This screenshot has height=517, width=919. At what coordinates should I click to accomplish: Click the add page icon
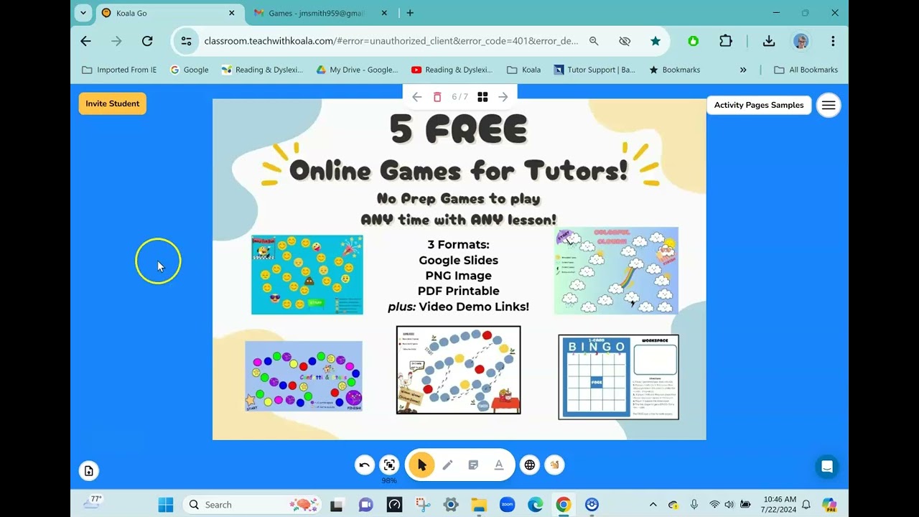(x=89, y=471)
